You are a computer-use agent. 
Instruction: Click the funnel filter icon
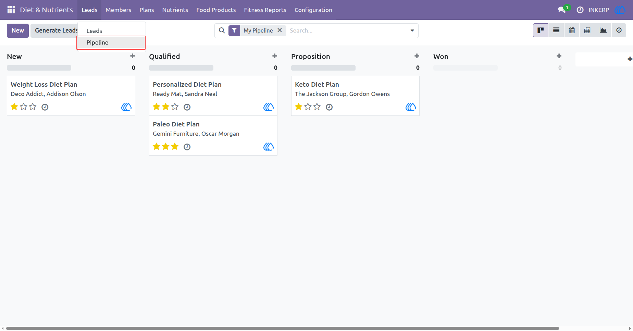234,30
